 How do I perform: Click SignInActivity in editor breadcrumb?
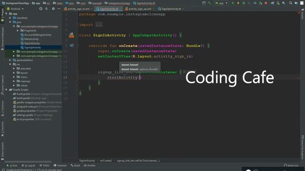point(87,161)
